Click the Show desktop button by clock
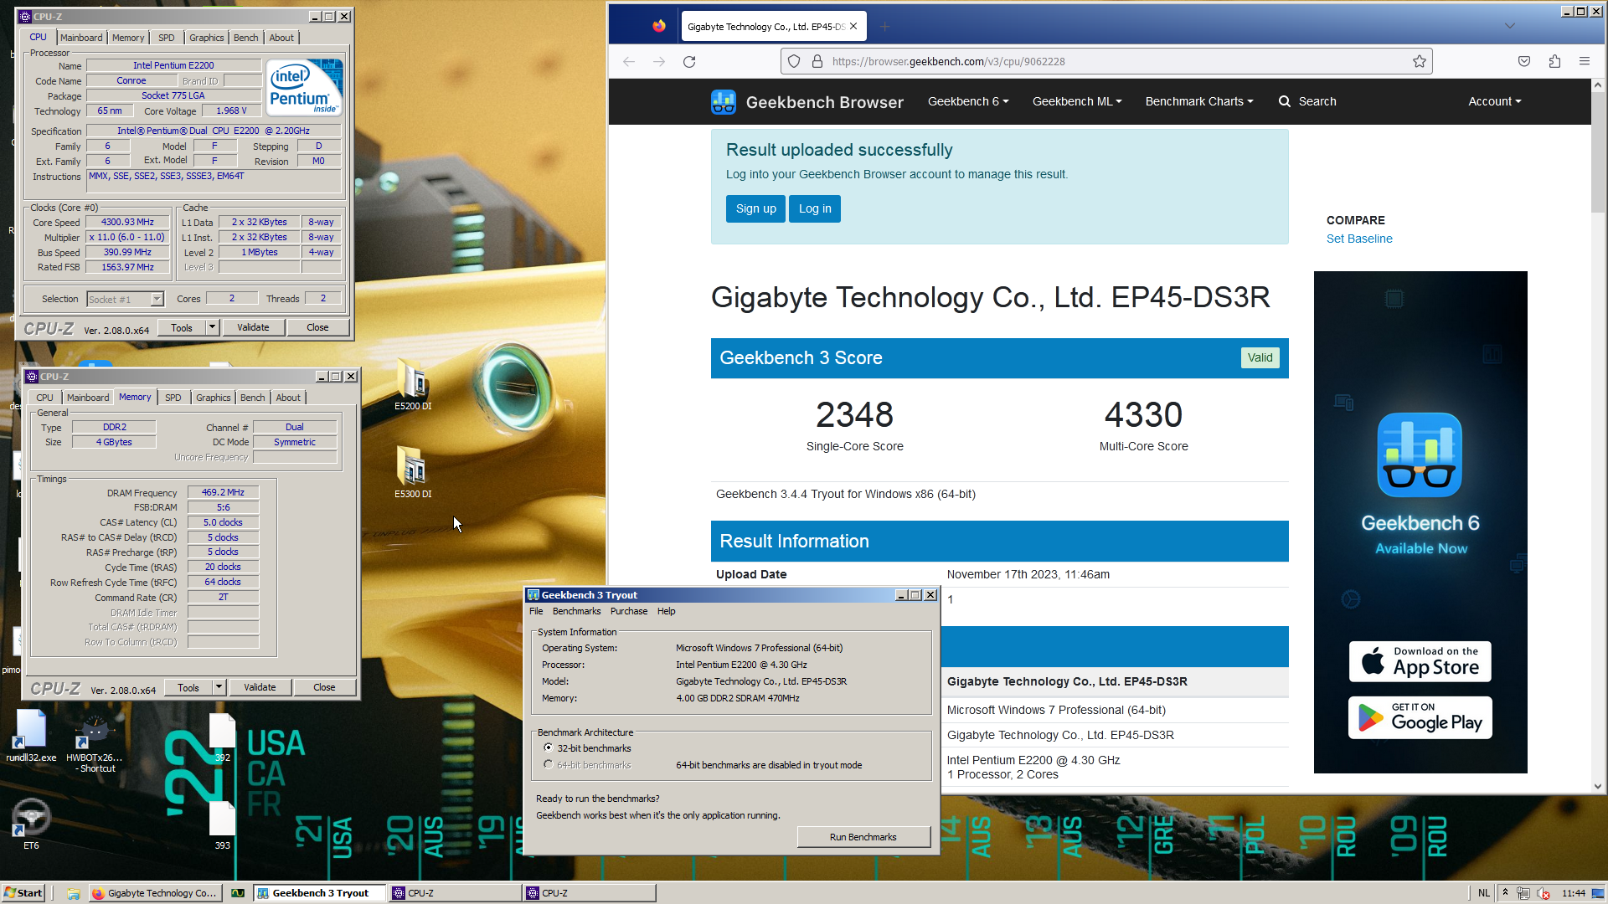This screenshot has height=904, width=1608. pos(1598,893)
